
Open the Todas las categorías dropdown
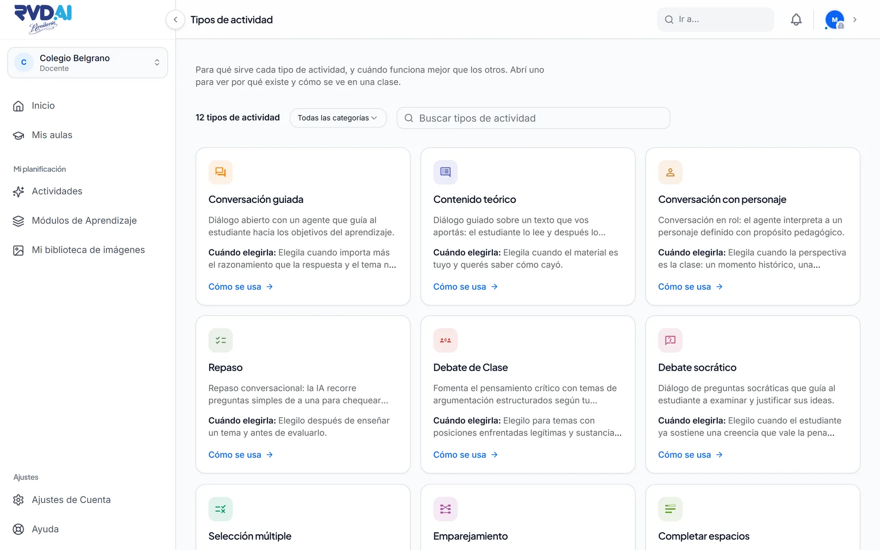tap(338, 118)
